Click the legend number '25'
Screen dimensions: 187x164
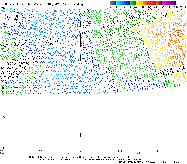(143, 7)
